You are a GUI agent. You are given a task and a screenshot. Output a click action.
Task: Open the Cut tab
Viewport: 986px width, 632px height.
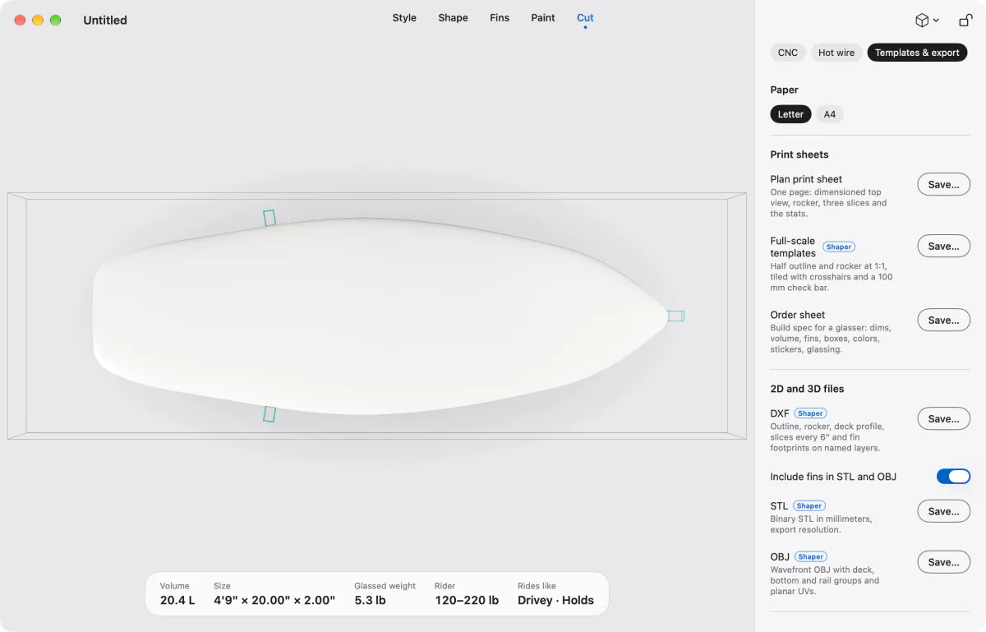(x=585, y=18)
